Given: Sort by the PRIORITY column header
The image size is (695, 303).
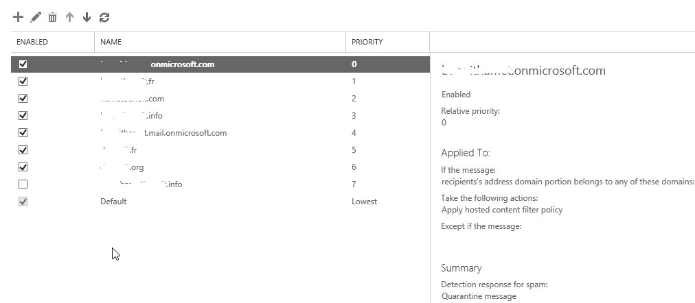Looking at the screenshot, I should click(367, 42).
